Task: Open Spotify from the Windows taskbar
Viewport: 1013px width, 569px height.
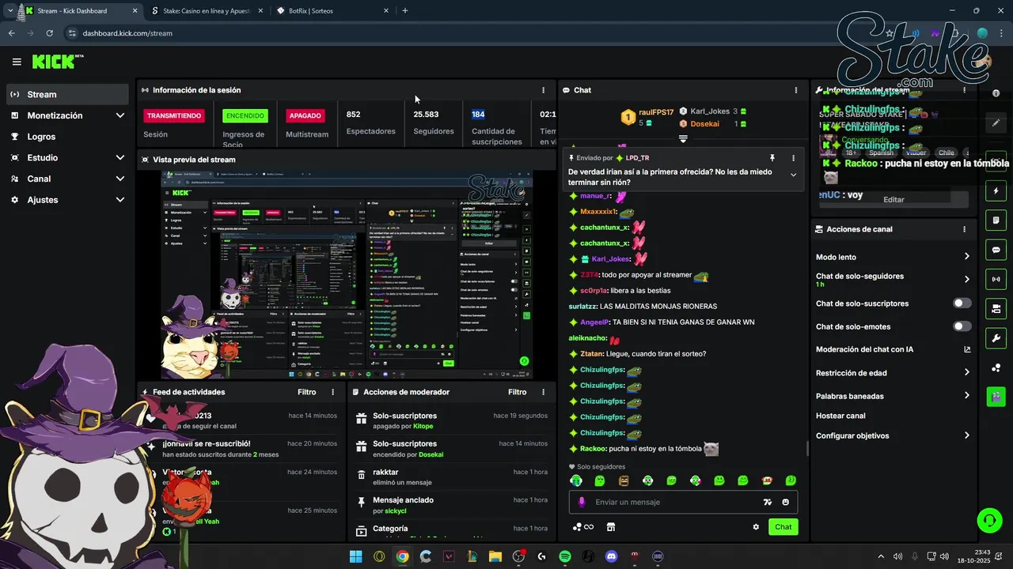Action: coord(565,556)
